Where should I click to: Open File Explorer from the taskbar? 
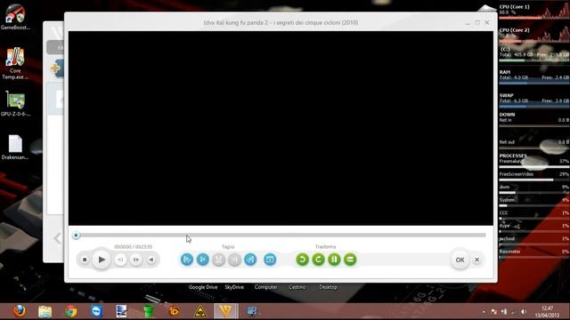tap(45, 311)
